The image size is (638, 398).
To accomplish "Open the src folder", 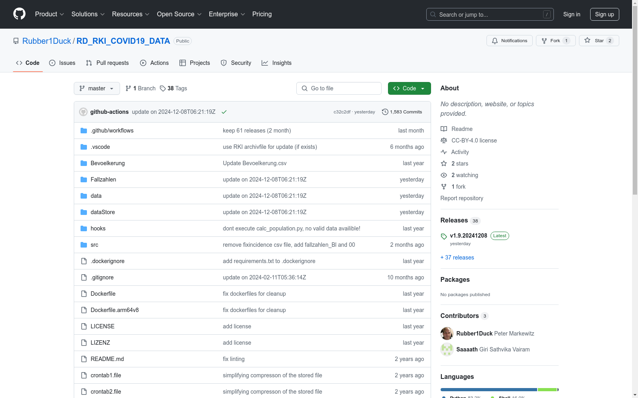I will point(95,245).
